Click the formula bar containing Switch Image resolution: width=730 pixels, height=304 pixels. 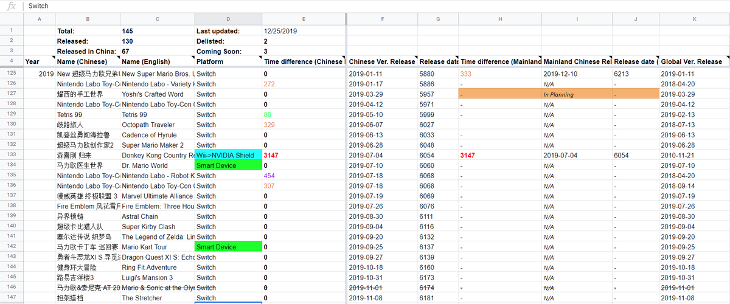(377, 6)
